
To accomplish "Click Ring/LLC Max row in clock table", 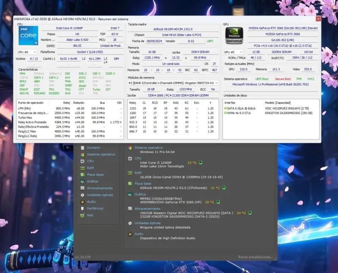I will point(70,131).
